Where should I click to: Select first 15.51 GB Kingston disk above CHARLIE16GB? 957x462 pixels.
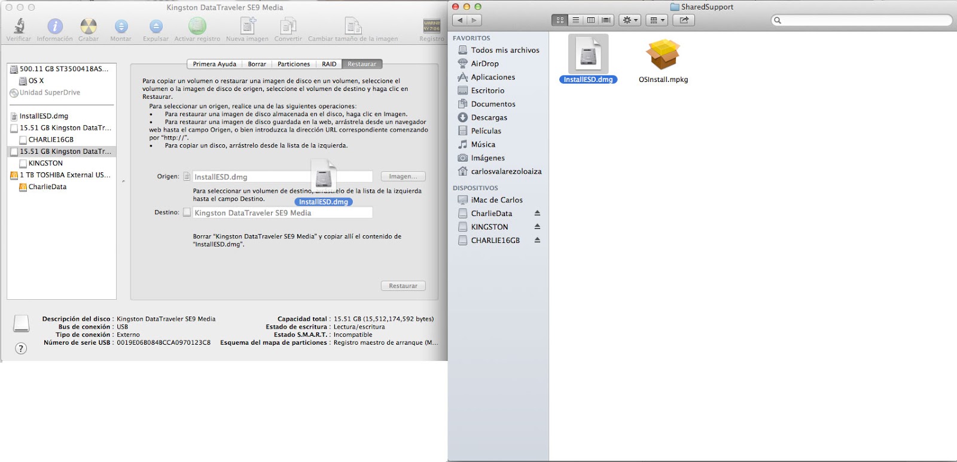(62, 128)
